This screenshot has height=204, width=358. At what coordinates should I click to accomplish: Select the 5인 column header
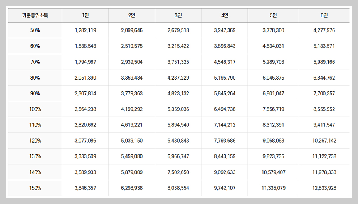tap(273, 15)
